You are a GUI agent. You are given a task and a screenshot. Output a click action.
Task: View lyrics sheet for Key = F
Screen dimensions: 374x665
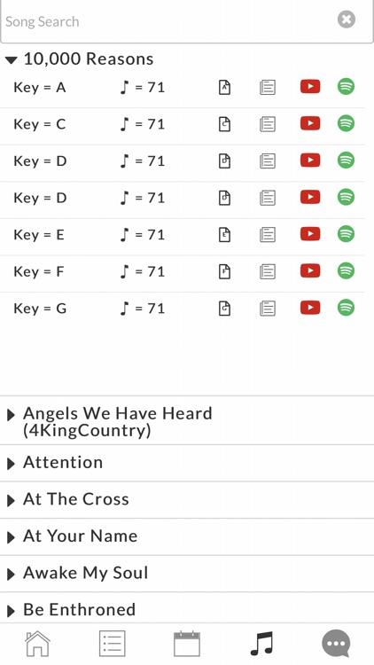coord(268,271)
